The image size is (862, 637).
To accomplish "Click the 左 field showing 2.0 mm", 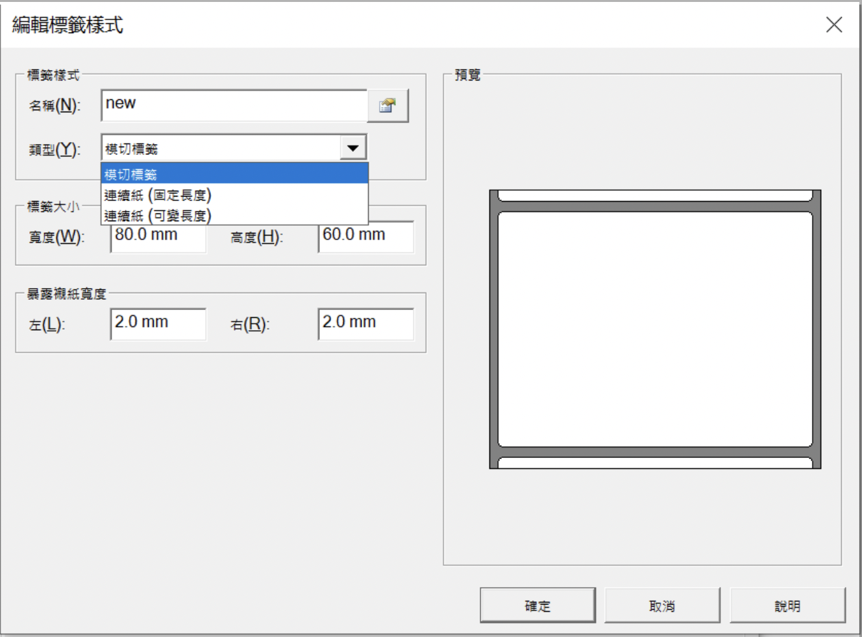I will pyautogui.click(x=158, y=324).
